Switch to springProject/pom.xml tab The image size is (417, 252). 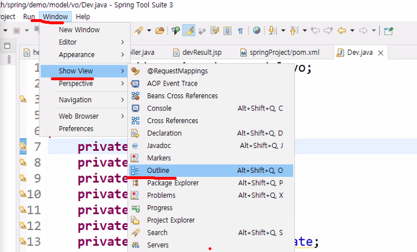(280, 53)
